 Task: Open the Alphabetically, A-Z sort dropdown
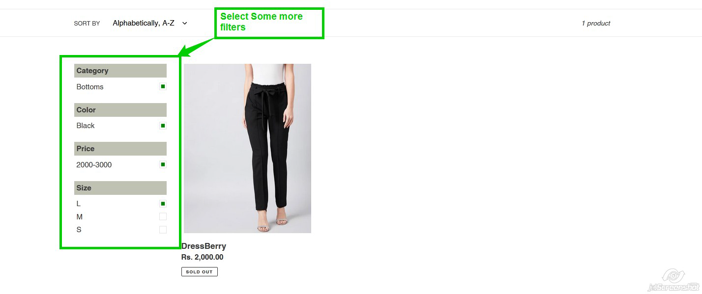144,23
